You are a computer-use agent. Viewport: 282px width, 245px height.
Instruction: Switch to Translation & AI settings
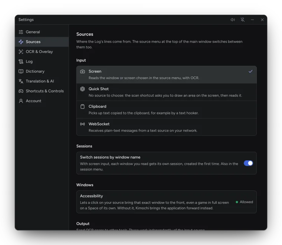coord(42,81)
